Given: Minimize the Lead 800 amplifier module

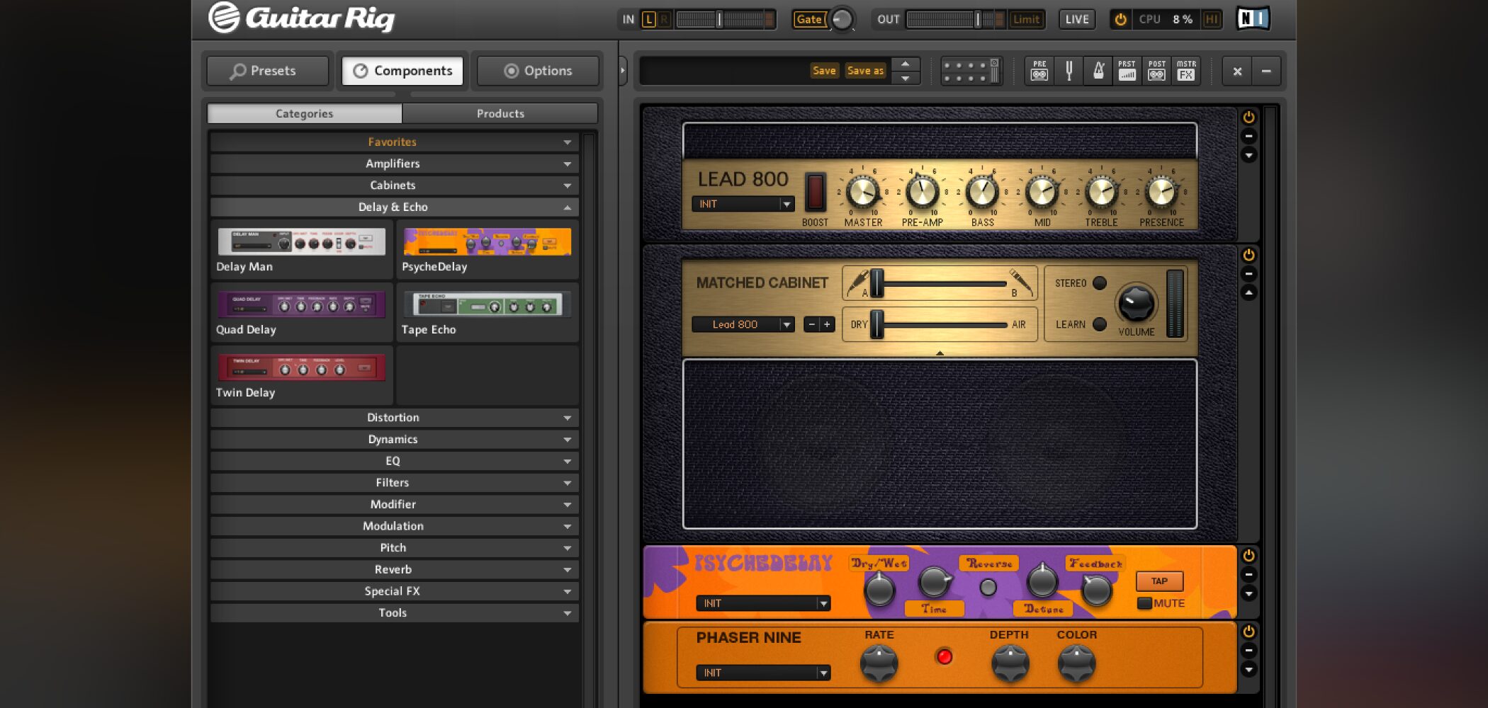Looking at the screenshot, I should tap(1249, 136).
